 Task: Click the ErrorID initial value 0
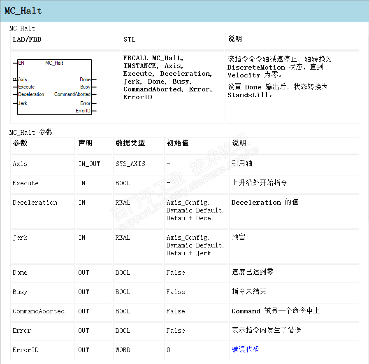coord(168,350)
